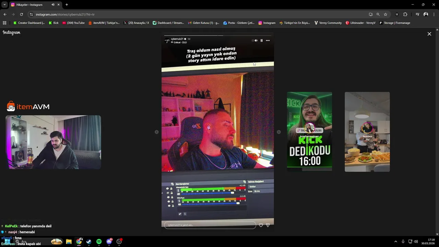This screenshot has height=247, width=439.
Task: Open the Chrome extensions puzzle menu
Action: click(x=405, y=14)
